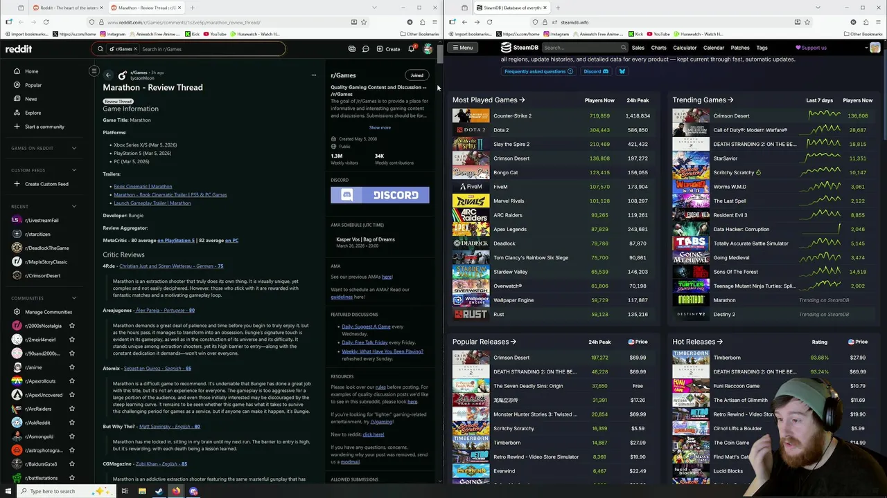
Task: Open tab list dropdown in SteamDB window
Action: coord(818,8)
